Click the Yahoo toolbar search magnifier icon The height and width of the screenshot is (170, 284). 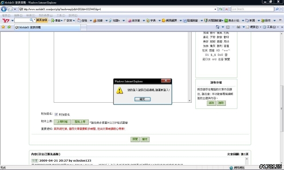point(32,20)
